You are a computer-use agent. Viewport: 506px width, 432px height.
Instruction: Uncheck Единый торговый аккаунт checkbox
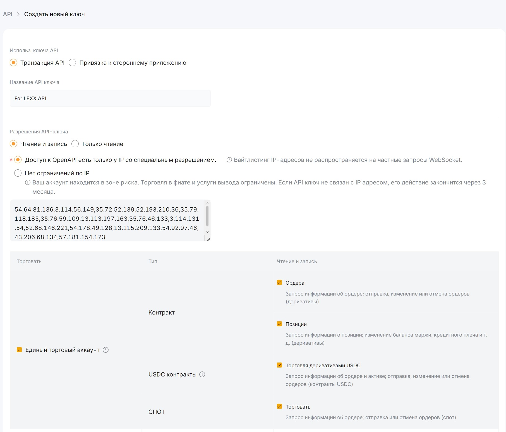pos(19,350)
